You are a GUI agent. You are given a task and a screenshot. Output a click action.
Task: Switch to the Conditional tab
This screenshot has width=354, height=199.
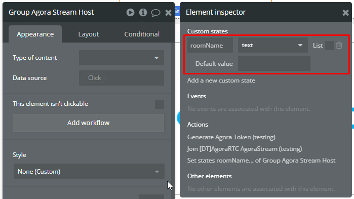click(142, 34)
